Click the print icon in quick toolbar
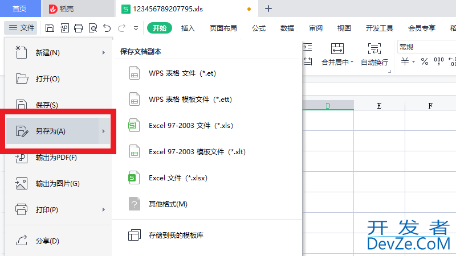The height and width of the screenshot is (256, 456). [78, 28]
